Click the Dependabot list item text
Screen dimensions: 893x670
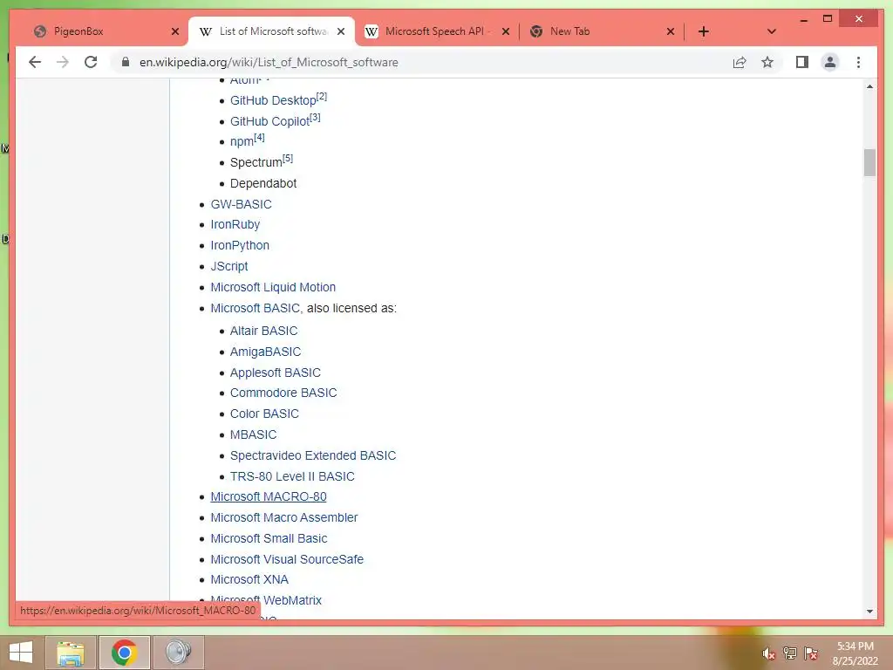(x=263, y=183)
